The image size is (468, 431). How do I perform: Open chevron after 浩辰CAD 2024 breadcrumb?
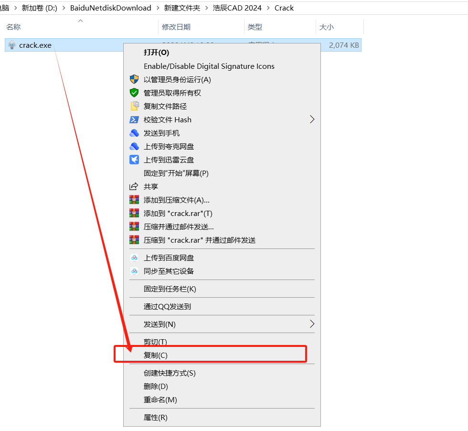pyautogui.click(x=268, y=8)
